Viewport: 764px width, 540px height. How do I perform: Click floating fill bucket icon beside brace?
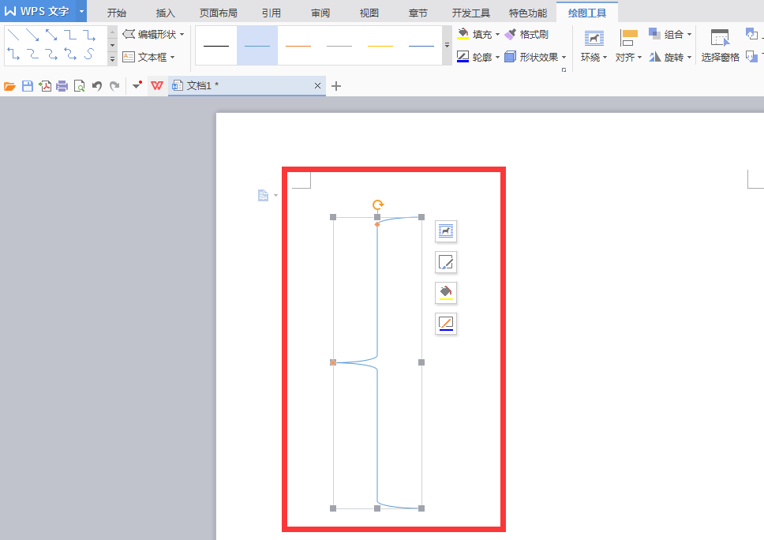[446, 293]
